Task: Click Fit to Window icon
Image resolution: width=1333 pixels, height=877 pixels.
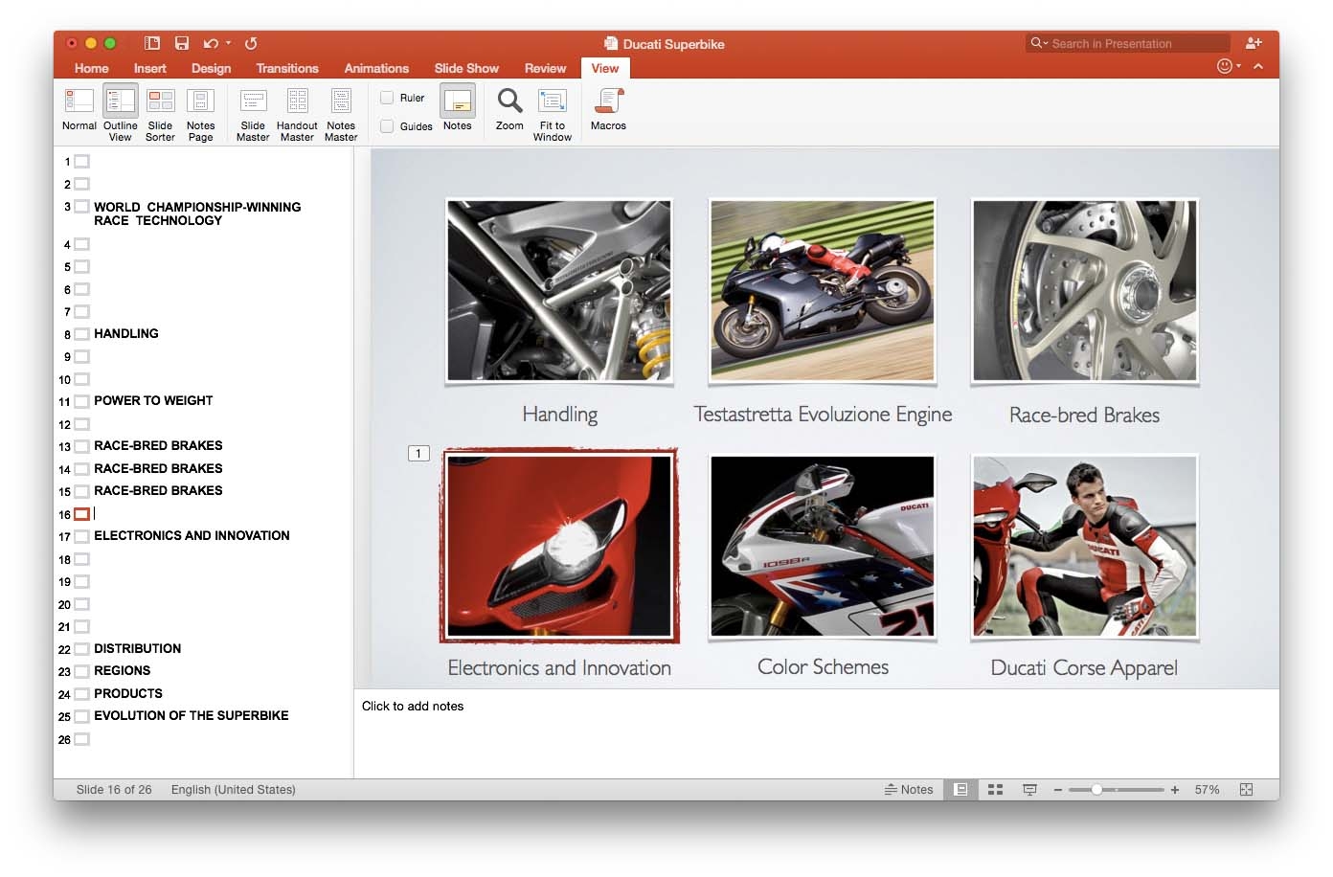Action: click(x=553, y=101)
